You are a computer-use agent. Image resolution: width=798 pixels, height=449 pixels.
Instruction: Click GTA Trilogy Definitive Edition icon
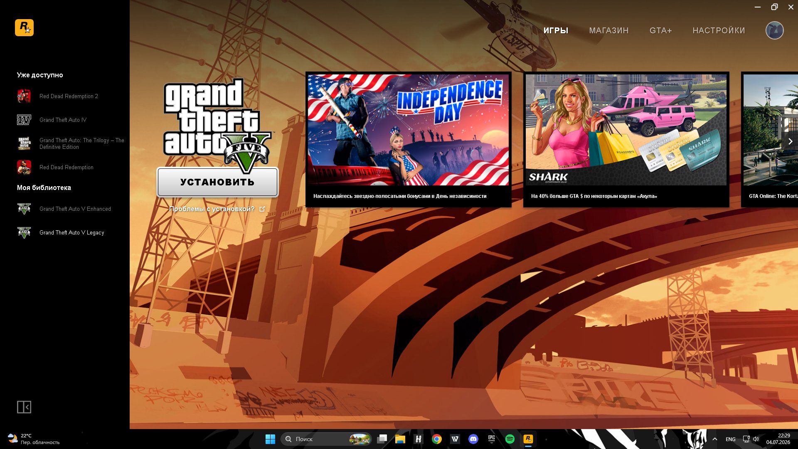coord(24,143)
